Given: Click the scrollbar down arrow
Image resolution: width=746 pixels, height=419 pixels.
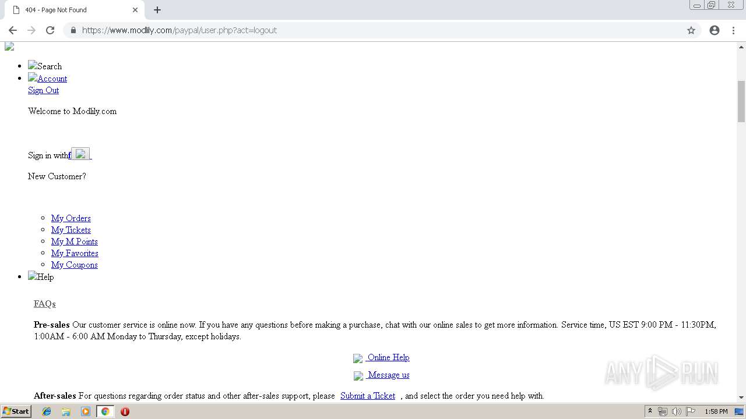Looking at the screenshot, I should tap(741, 397).
